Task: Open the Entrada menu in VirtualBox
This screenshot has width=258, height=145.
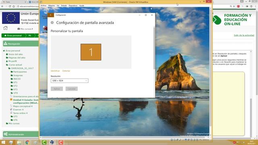Action: [x=64, y=6]
